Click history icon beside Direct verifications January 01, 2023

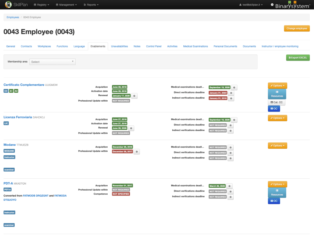pos(231,93)
